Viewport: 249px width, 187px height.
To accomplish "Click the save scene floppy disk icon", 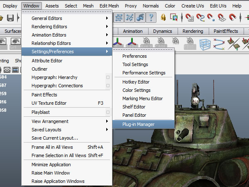I will (10, 18).
